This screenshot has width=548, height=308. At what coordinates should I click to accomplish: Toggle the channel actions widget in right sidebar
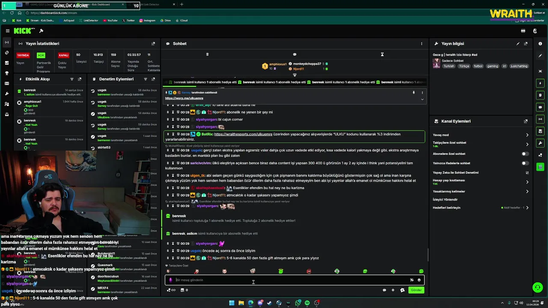point(540,131)
